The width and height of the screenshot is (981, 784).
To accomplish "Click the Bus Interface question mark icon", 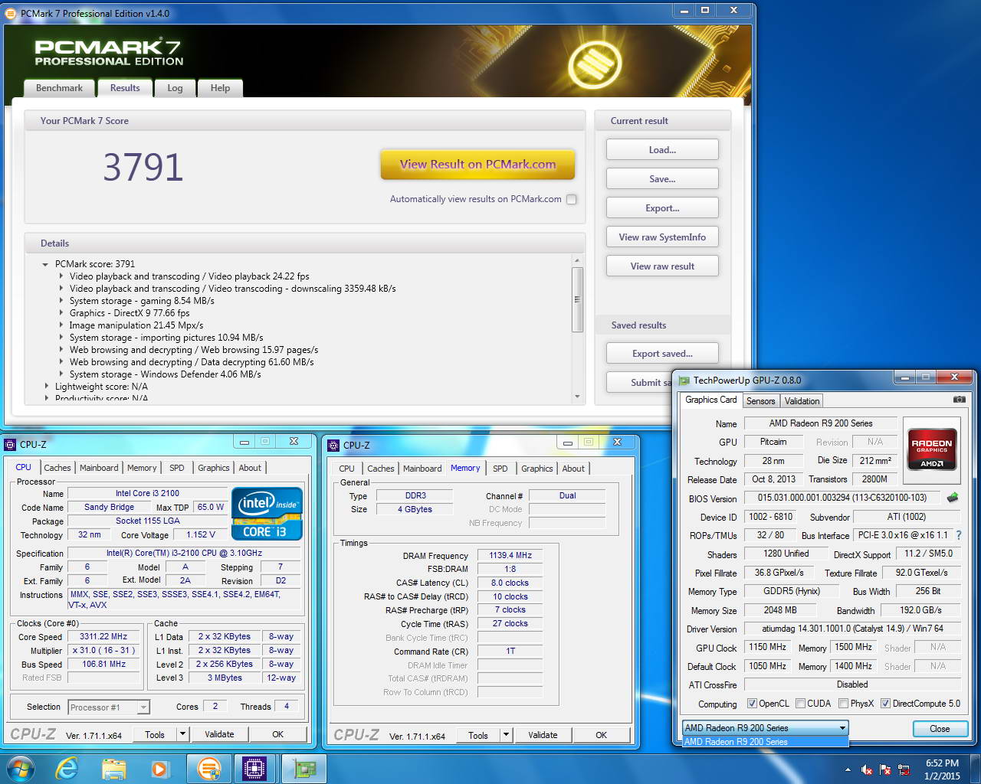I will pyautogui.click(x=959, y=535).
